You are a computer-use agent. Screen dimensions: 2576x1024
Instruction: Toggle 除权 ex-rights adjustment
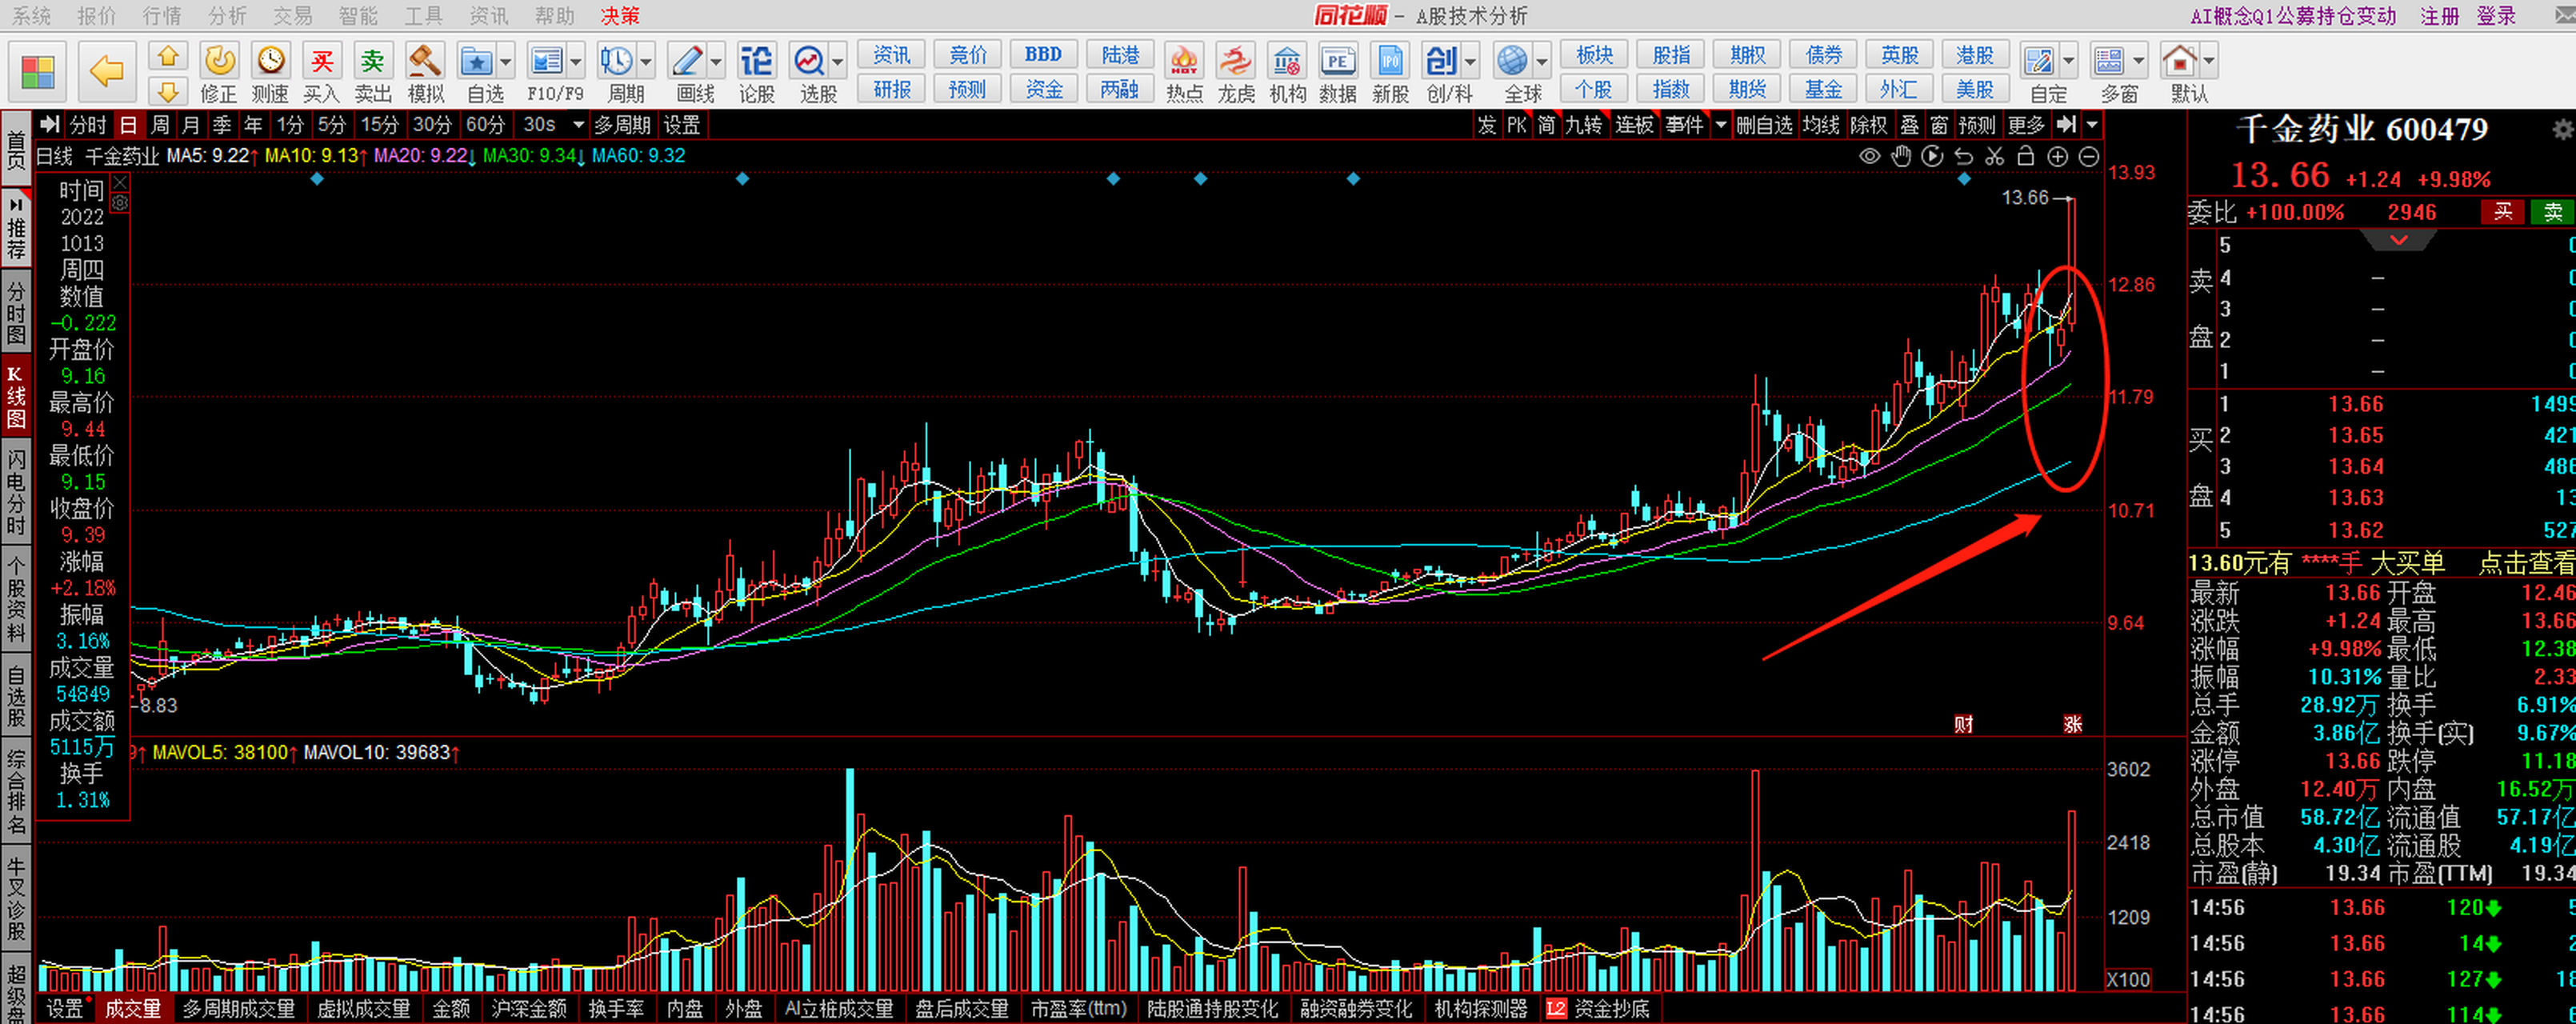(x=1868, y=125)
